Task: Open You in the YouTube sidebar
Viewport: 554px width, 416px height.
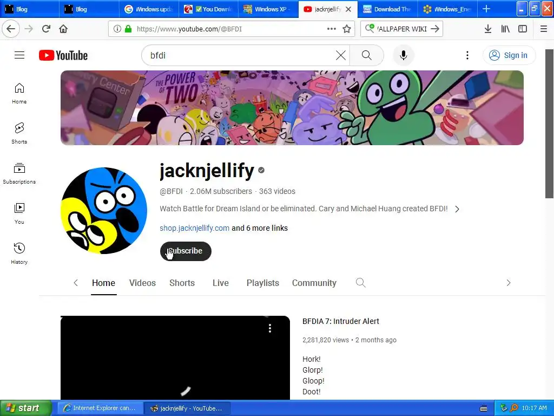Action: (19, 213)
